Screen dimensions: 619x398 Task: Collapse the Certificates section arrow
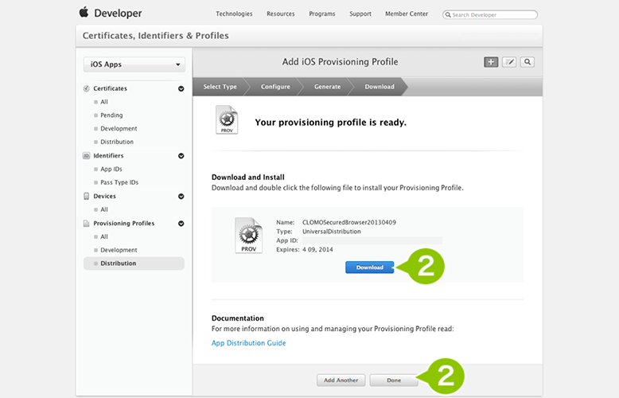pos(181,89)
